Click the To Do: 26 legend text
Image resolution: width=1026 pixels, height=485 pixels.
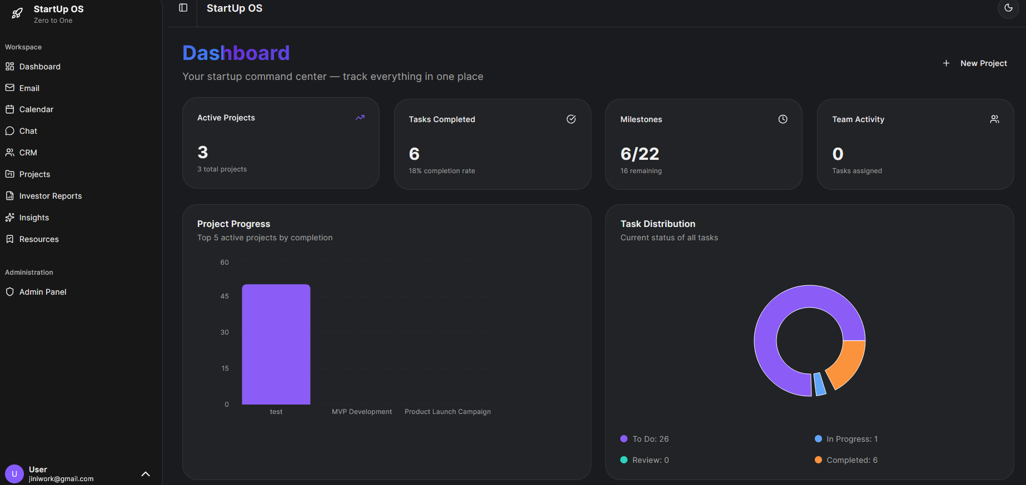pyautogui.click(x=650, y=439)
